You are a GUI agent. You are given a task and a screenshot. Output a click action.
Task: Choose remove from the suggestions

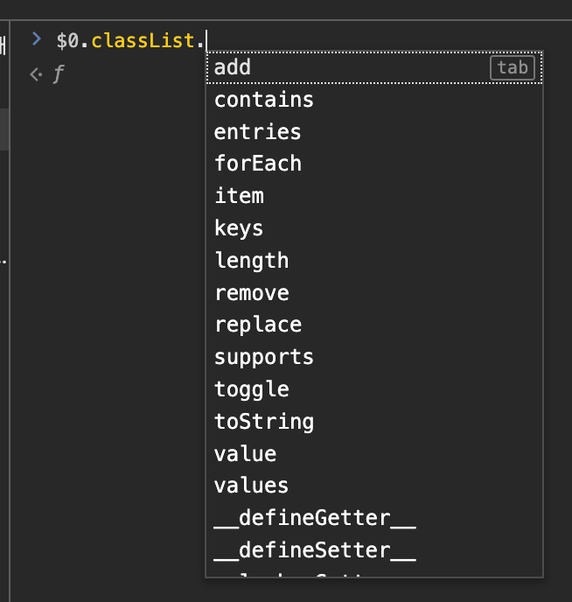pyautogui.click(x=374, y=293)
